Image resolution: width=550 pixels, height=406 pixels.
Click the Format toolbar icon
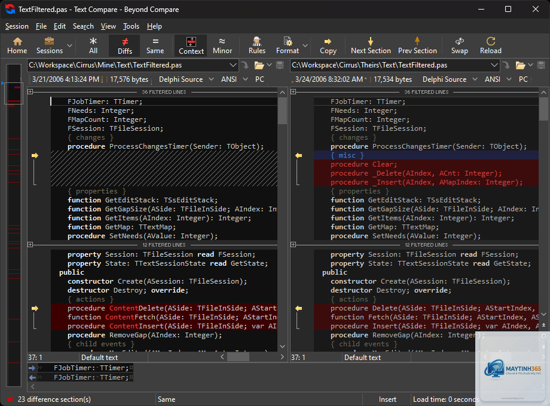point(288,46)
